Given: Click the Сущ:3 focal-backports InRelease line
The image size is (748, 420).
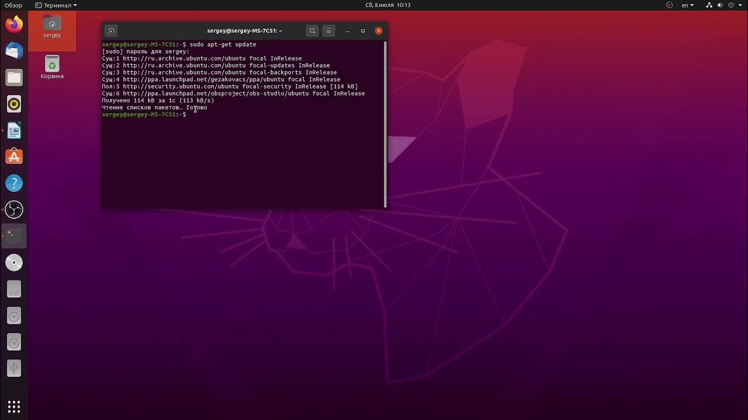Looking at the screenshot, I should click(x=219, y=72).
